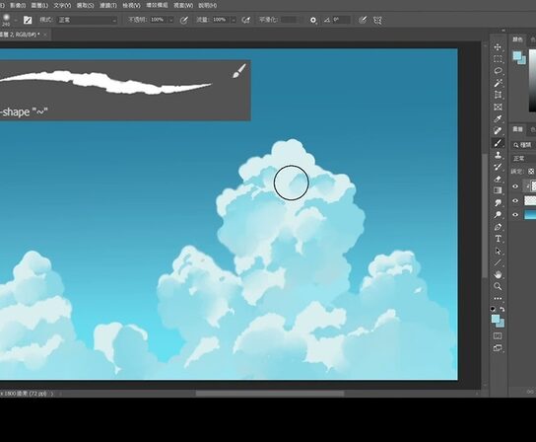Image resolution: width=536 pixels, height=442 pixels.
Task: Select the Horizontal Type tool
Action: [x=498, y=239]
